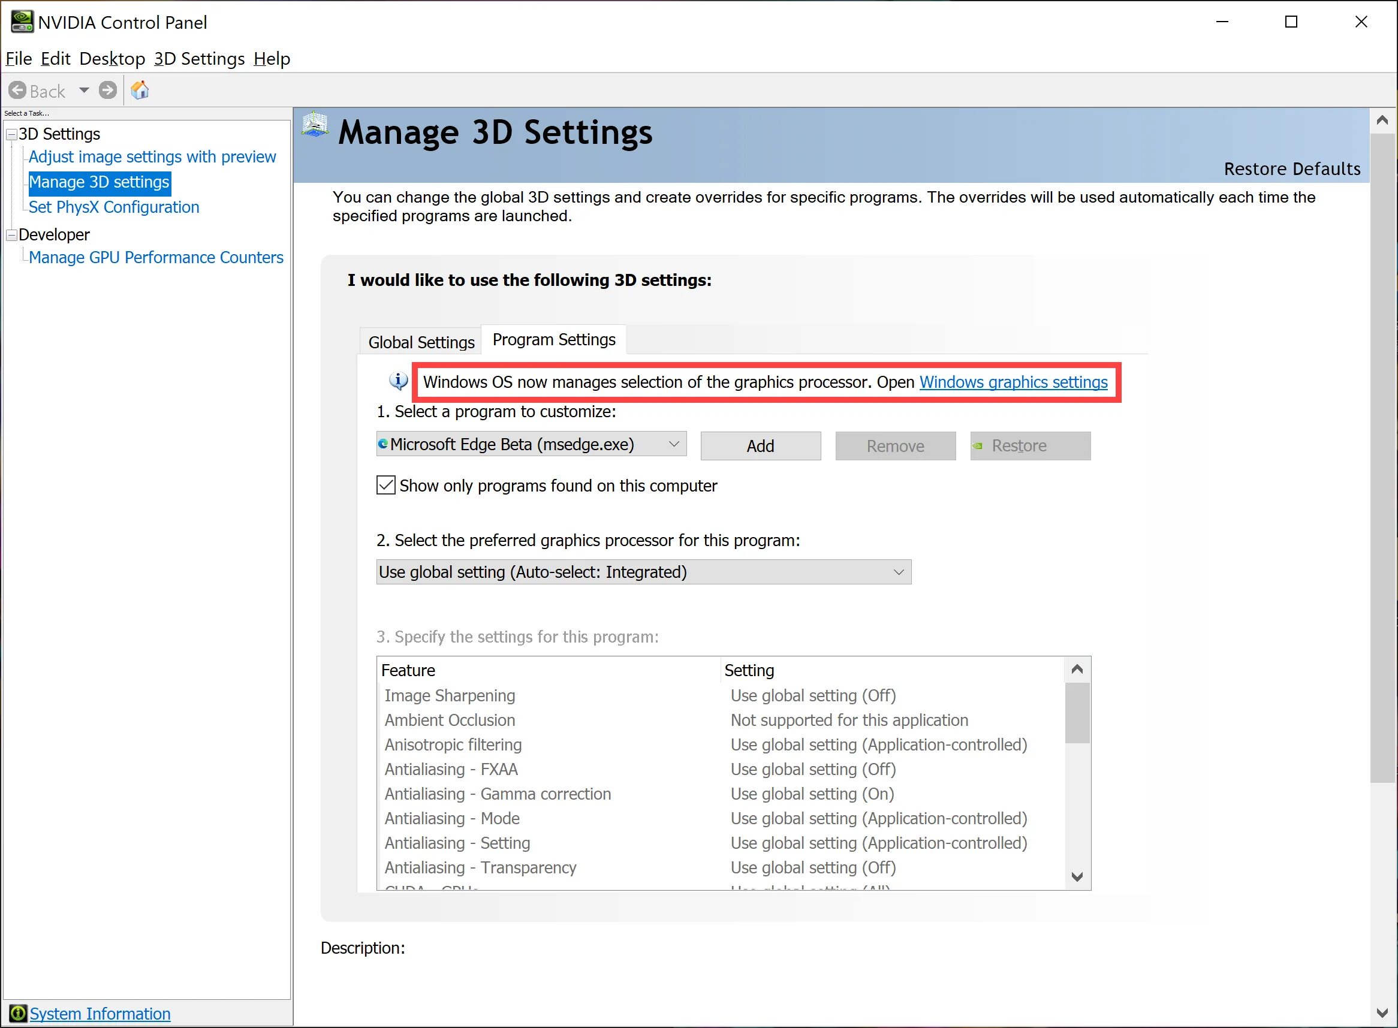Click the NVIDIA System Information icon

17,1013
